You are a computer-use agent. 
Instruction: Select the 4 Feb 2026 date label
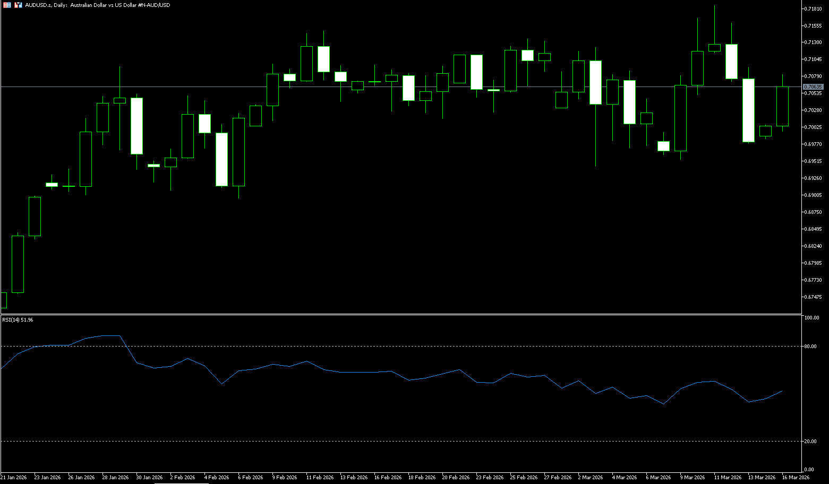coord(216,478)
